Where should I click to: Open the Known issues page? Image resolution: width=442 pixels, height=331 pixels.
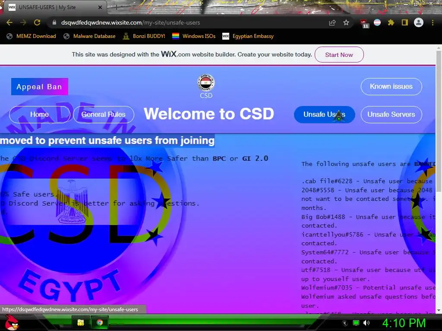coord(391,86)
